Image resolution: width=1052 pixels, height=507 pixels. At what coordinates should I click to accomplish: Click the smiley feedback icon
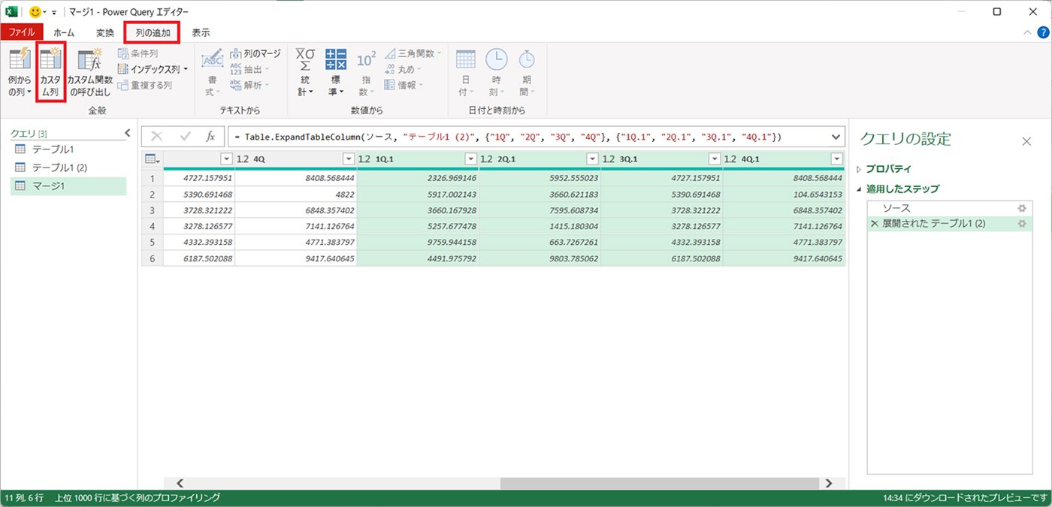pos(35,12)
